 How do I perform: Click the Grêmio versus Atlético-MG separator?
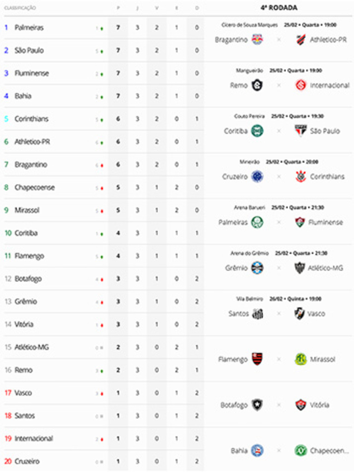pos(279,268)
